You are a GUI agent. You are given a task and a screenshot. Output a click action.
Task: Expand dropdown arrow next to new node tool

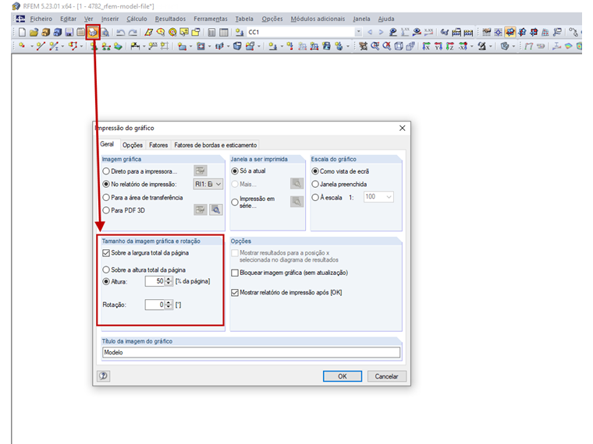coord(32,46)
